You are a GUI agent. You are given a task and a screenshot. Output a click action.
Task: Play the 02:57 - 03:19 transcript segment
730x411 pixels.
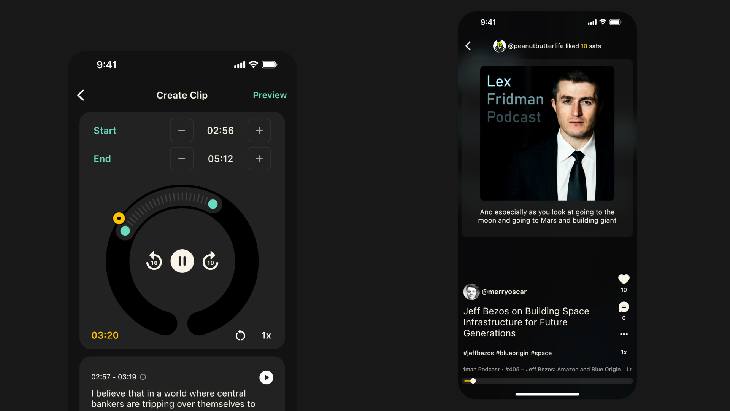[266, 378]
